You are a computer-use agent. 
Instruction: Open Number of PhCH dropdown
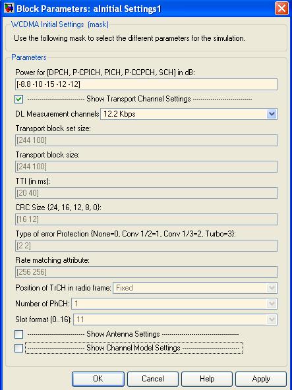click(272, 304)
